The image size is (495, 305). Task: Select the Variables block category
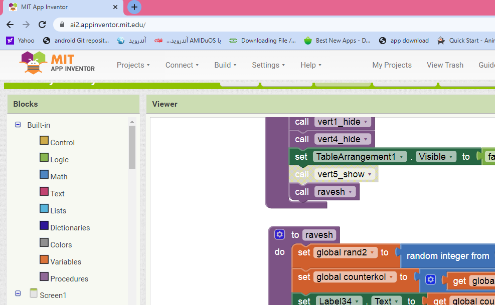(x=65, y=261)
